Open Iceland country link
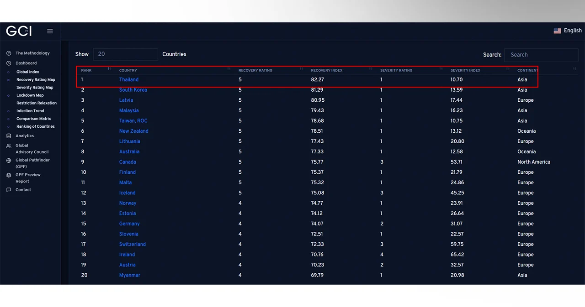 (128, 193)
